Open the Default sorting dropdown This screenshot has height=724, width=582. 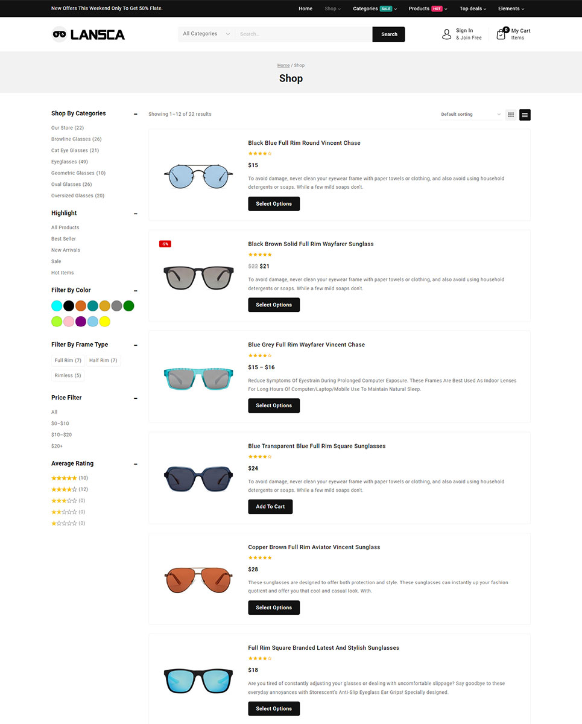coord(471,115)
